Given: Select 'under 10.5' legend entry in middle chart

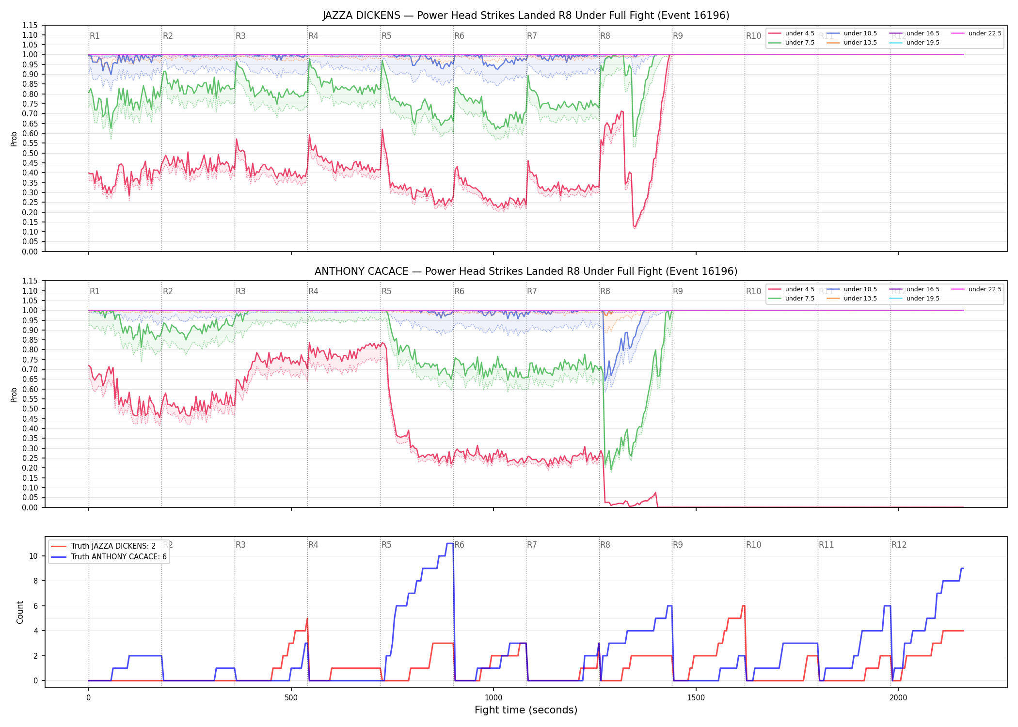Looking at the screenshot, I should (852, 289).
